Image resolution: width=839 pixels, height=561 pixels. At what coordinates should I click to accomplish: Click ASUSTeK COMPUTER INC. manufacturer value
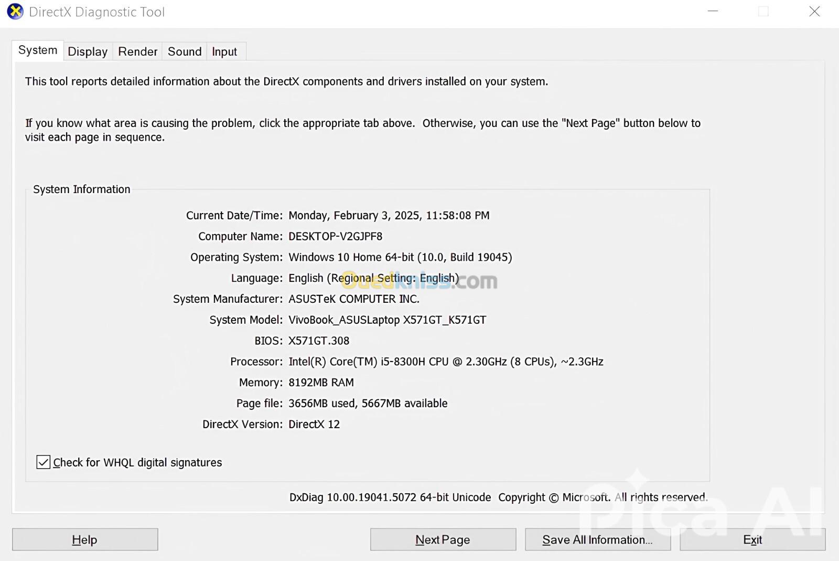354,299
